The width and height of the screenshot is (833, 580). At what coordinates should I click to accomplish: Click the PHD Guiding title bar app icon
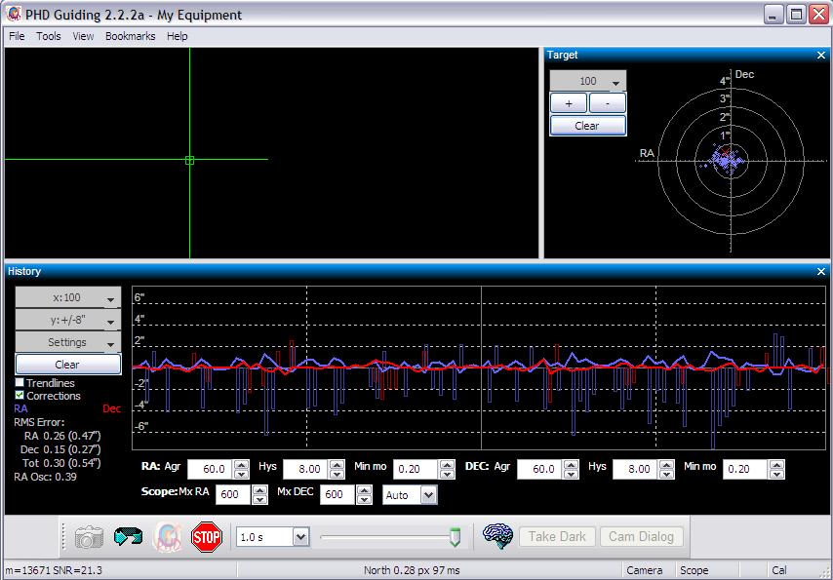14,15
